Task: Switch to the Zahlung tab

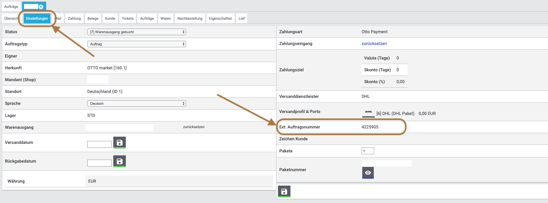Action: pyautogui.click(x=74, y=18)
